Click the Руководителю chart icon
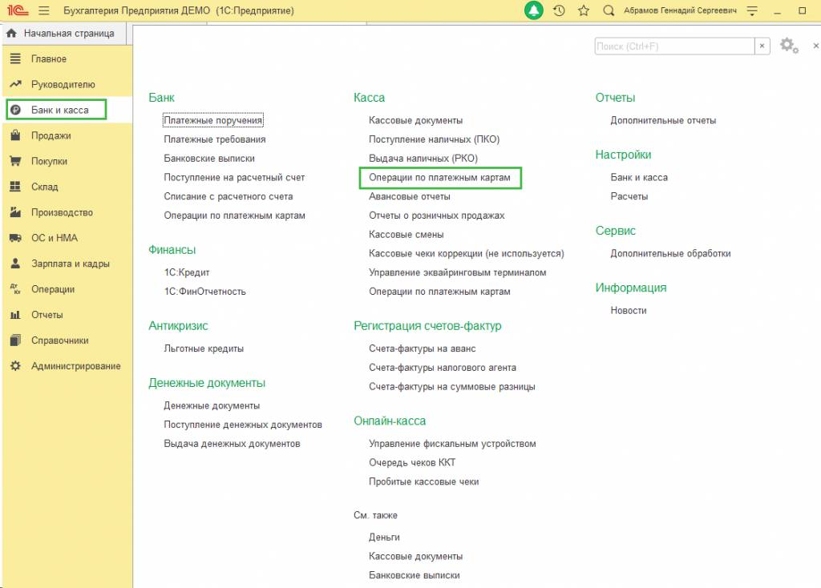821x588 pixels. 16,84
